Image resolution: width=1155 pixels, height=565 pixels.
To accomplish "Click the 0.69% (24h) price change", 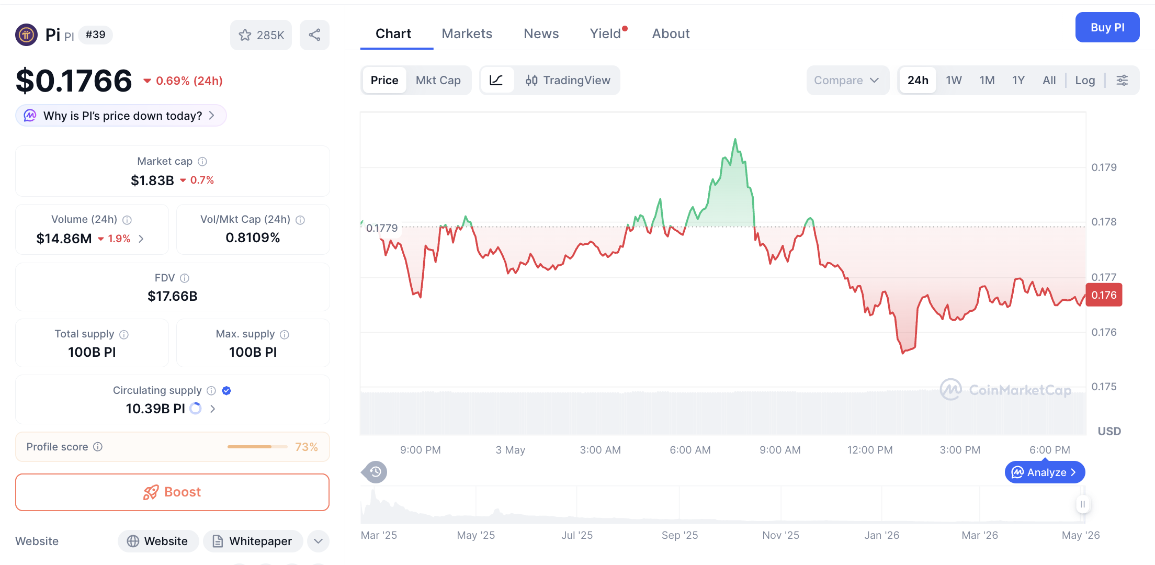I will (x=183, y=81).
